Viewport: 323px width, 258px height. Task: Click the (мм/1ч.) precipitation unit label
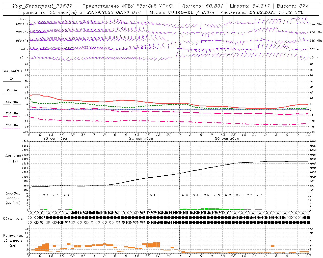(13, 203)
